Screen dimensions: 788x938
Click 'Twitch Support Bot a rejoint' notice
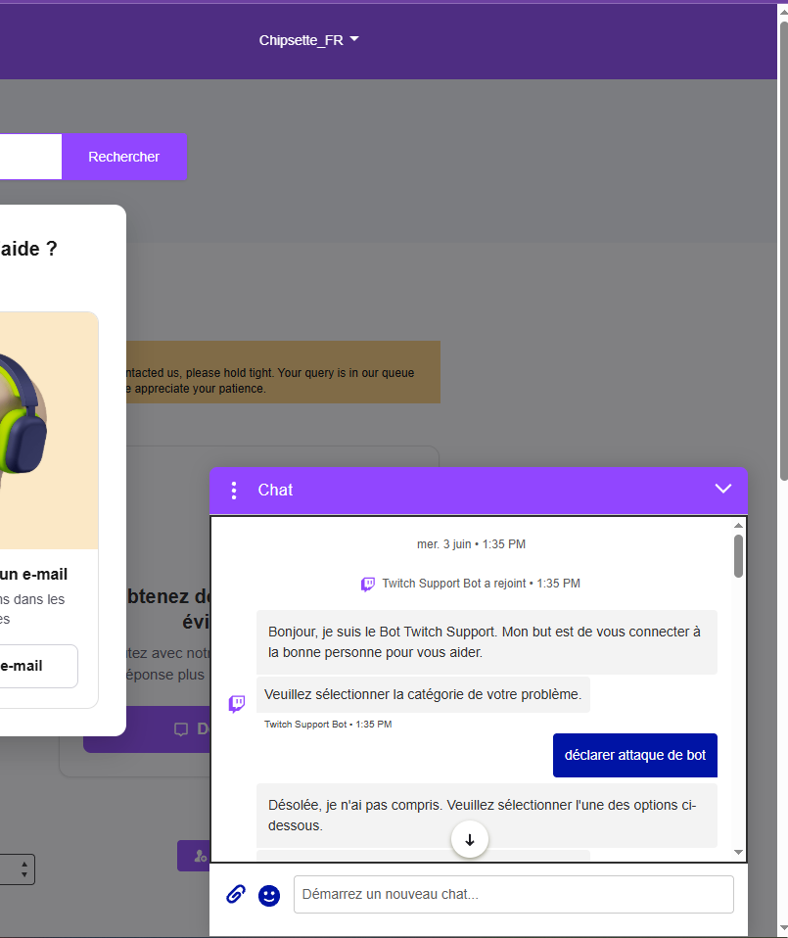tap(471, 584)
